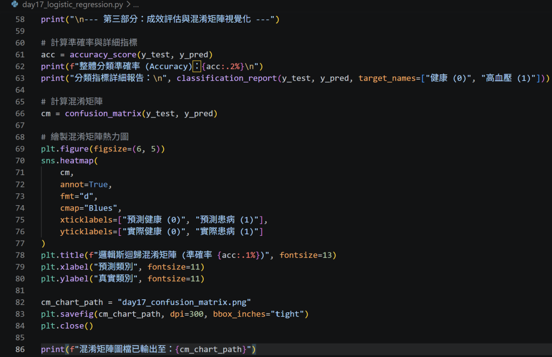
Task: Click the annot argument in heatmap call
Action: (x=72, y=185)
